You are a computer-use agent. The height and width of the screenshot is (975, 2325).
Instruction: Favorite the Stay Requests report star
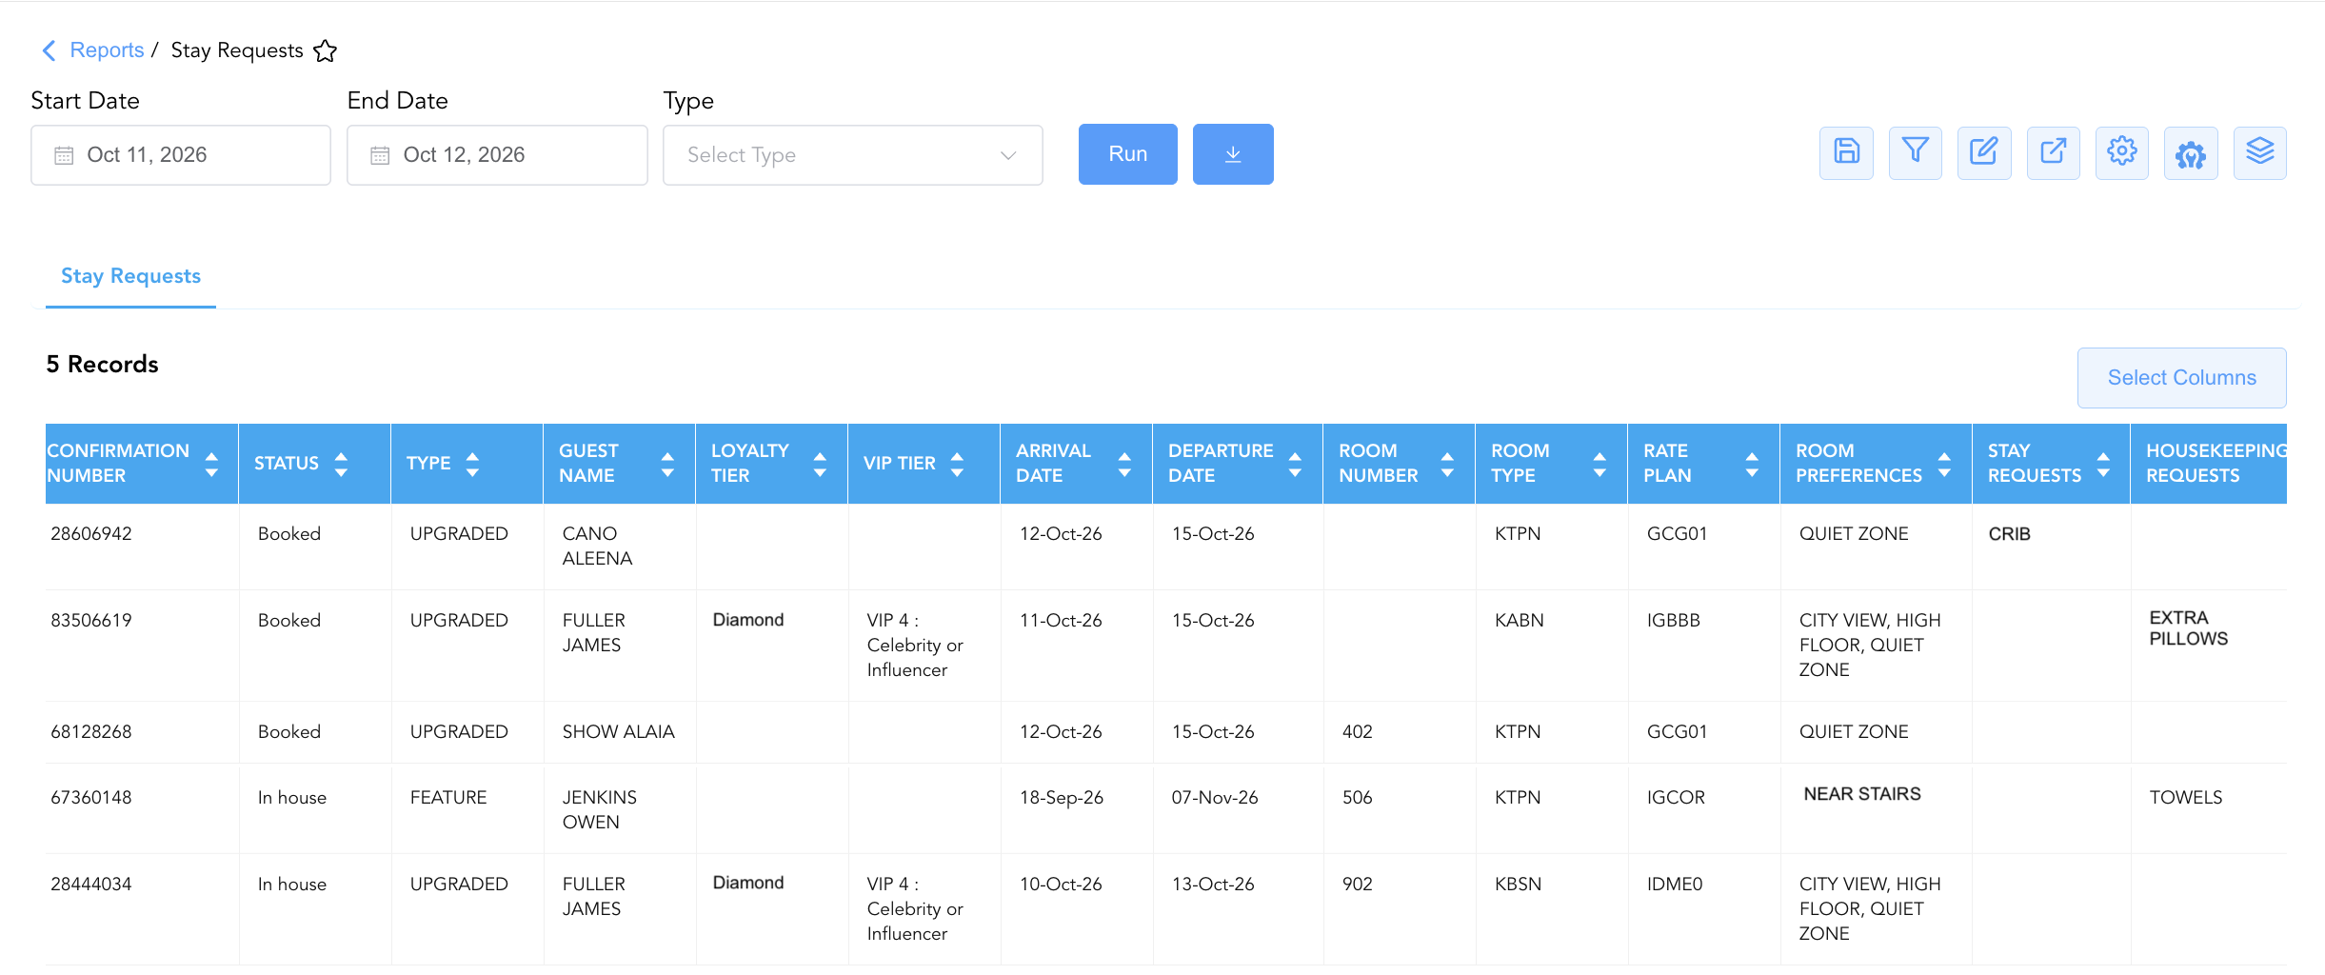(326, 50)
